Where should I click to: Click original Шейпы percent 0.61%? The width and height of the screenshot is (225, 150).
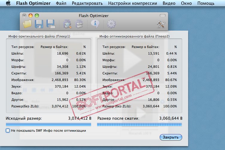[81, 53]
